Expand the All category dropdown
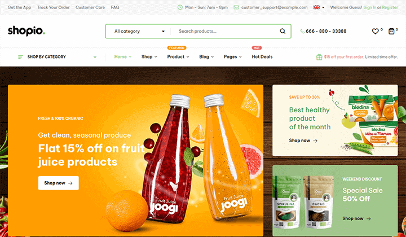Image resolution: width=406 pixels, height=237 pixels. 139,32
